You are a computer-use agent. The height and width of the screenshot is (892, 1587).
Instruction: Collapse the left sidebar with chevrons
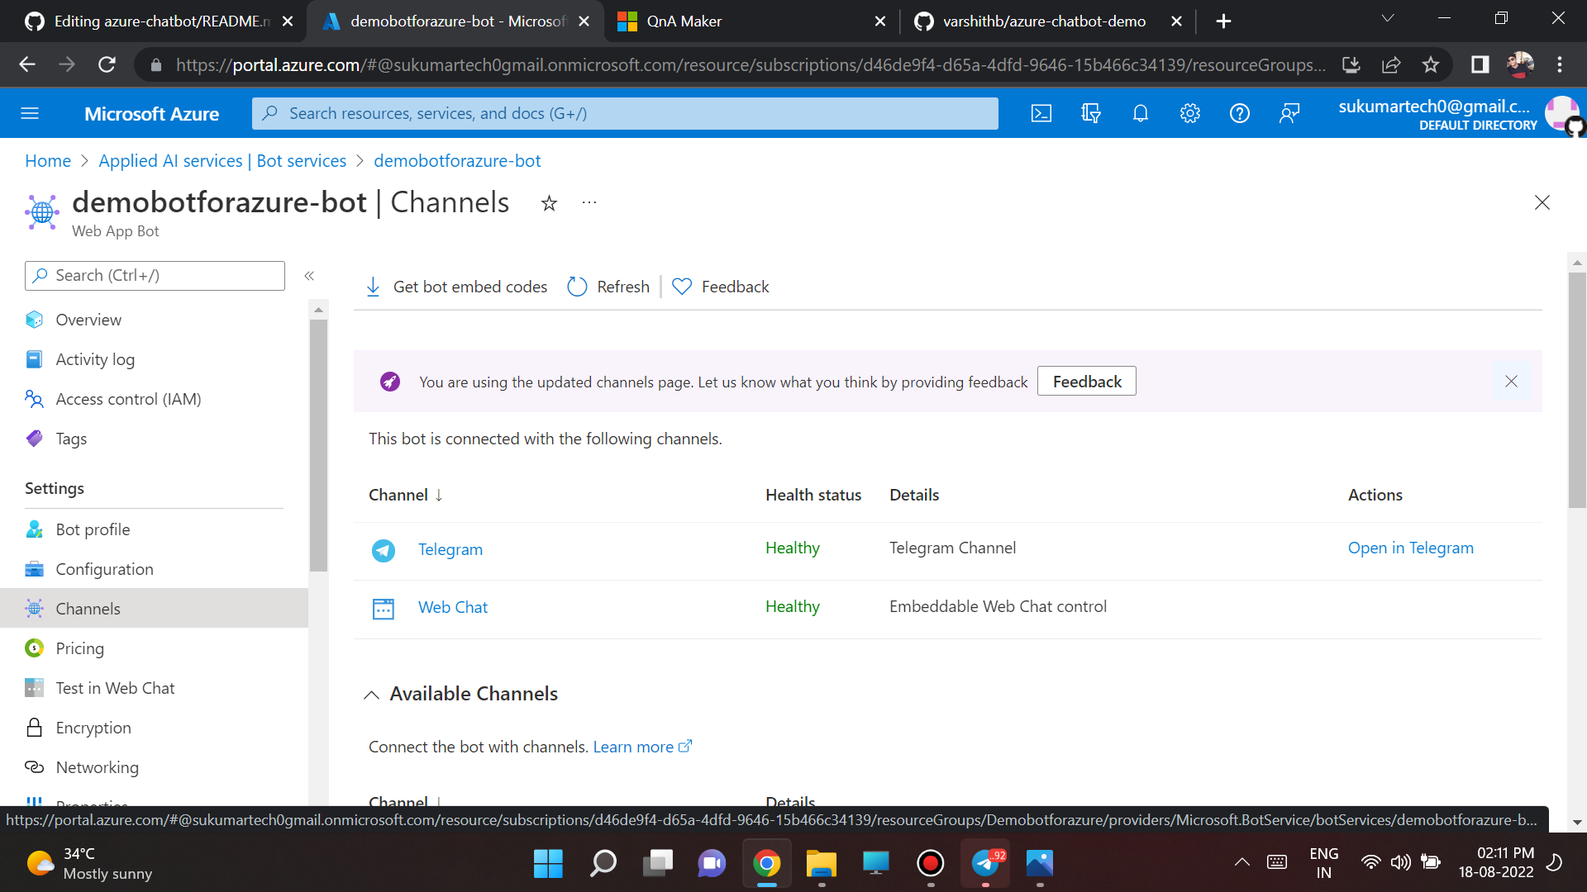pyautogui.click(x=309, y=276)
